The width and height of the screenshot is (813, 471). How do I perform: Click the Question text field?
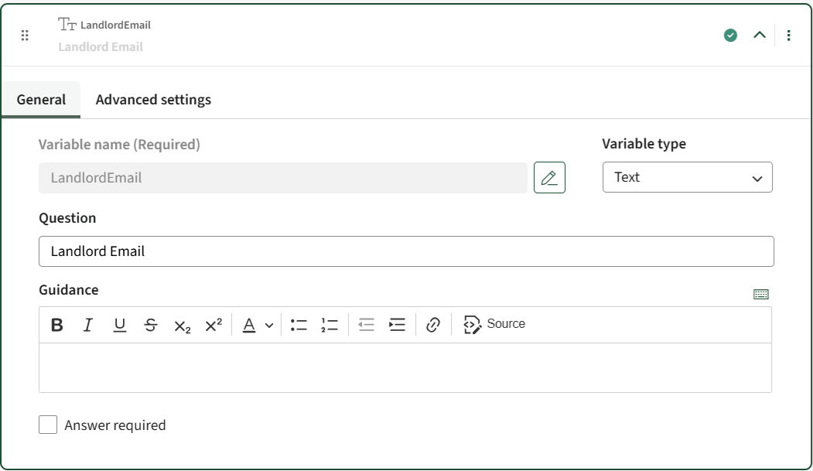(406, 251)
